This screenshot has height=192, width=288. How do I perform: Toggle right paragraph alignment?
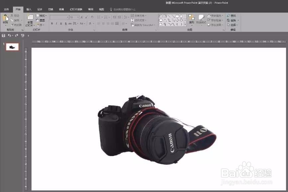click(108, 24)
